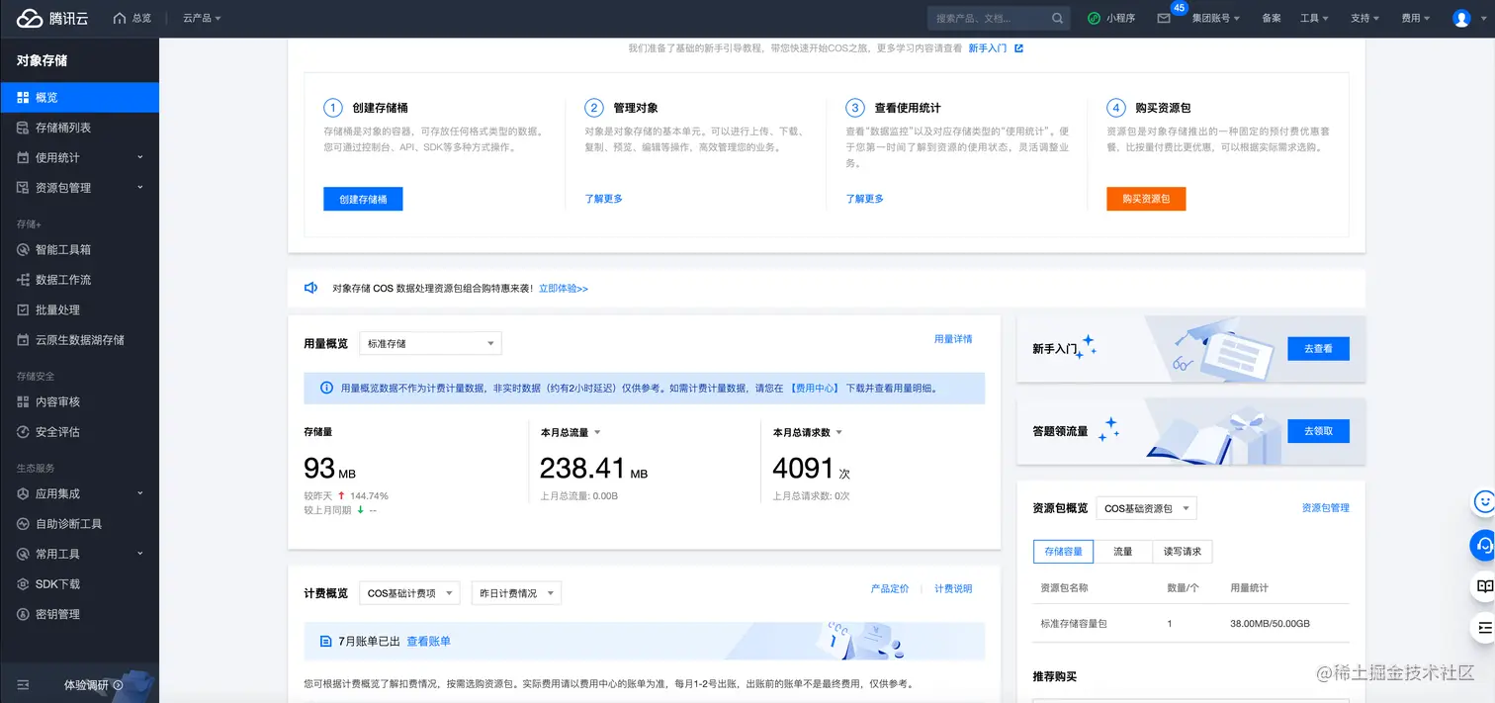Expand 使用统计 in sidebar
Screen dimensions: 1495x703
point(79,157)
